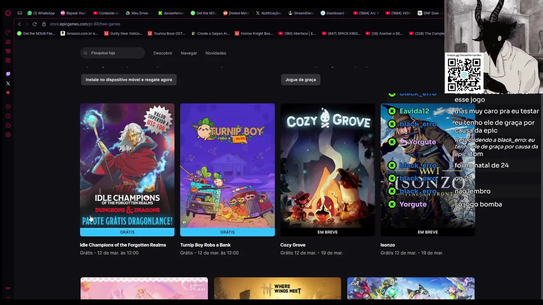
Task: Open Amazon.com.br bookmark
Action: pyautogui.click(x=79, y=33)
